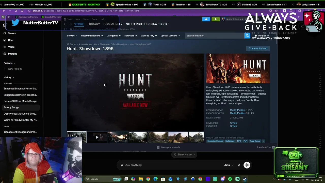This screenshot has height=183, width=325.
Task: Open Steam notifications bell button
Action: click(216, 19)
